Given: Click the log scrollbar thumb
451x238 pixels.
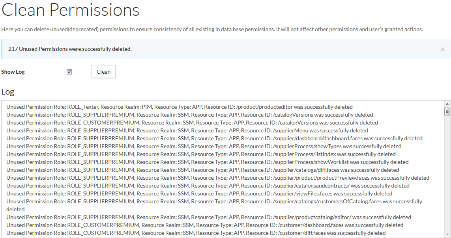Looking at the screenshot, I should (447, 112).
